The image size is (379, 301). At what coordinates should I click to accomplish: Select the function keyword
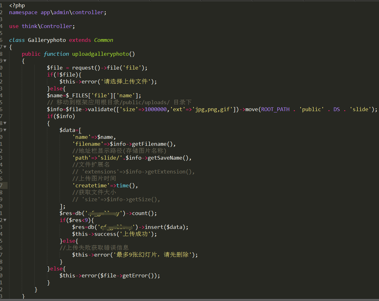coord(56,54)
